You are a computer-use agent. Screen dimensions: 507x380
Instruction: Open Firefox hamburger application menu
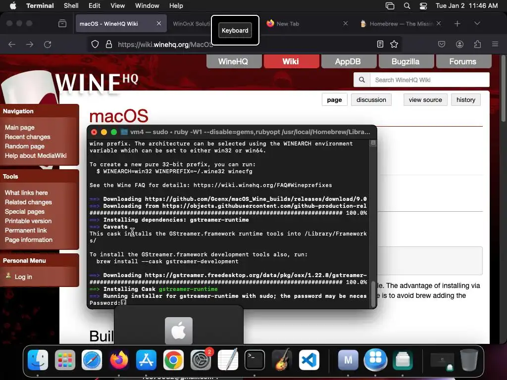(x=495, y=44)
